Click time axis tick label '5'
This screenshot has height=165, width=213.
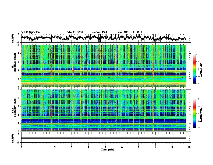(105, 147)
